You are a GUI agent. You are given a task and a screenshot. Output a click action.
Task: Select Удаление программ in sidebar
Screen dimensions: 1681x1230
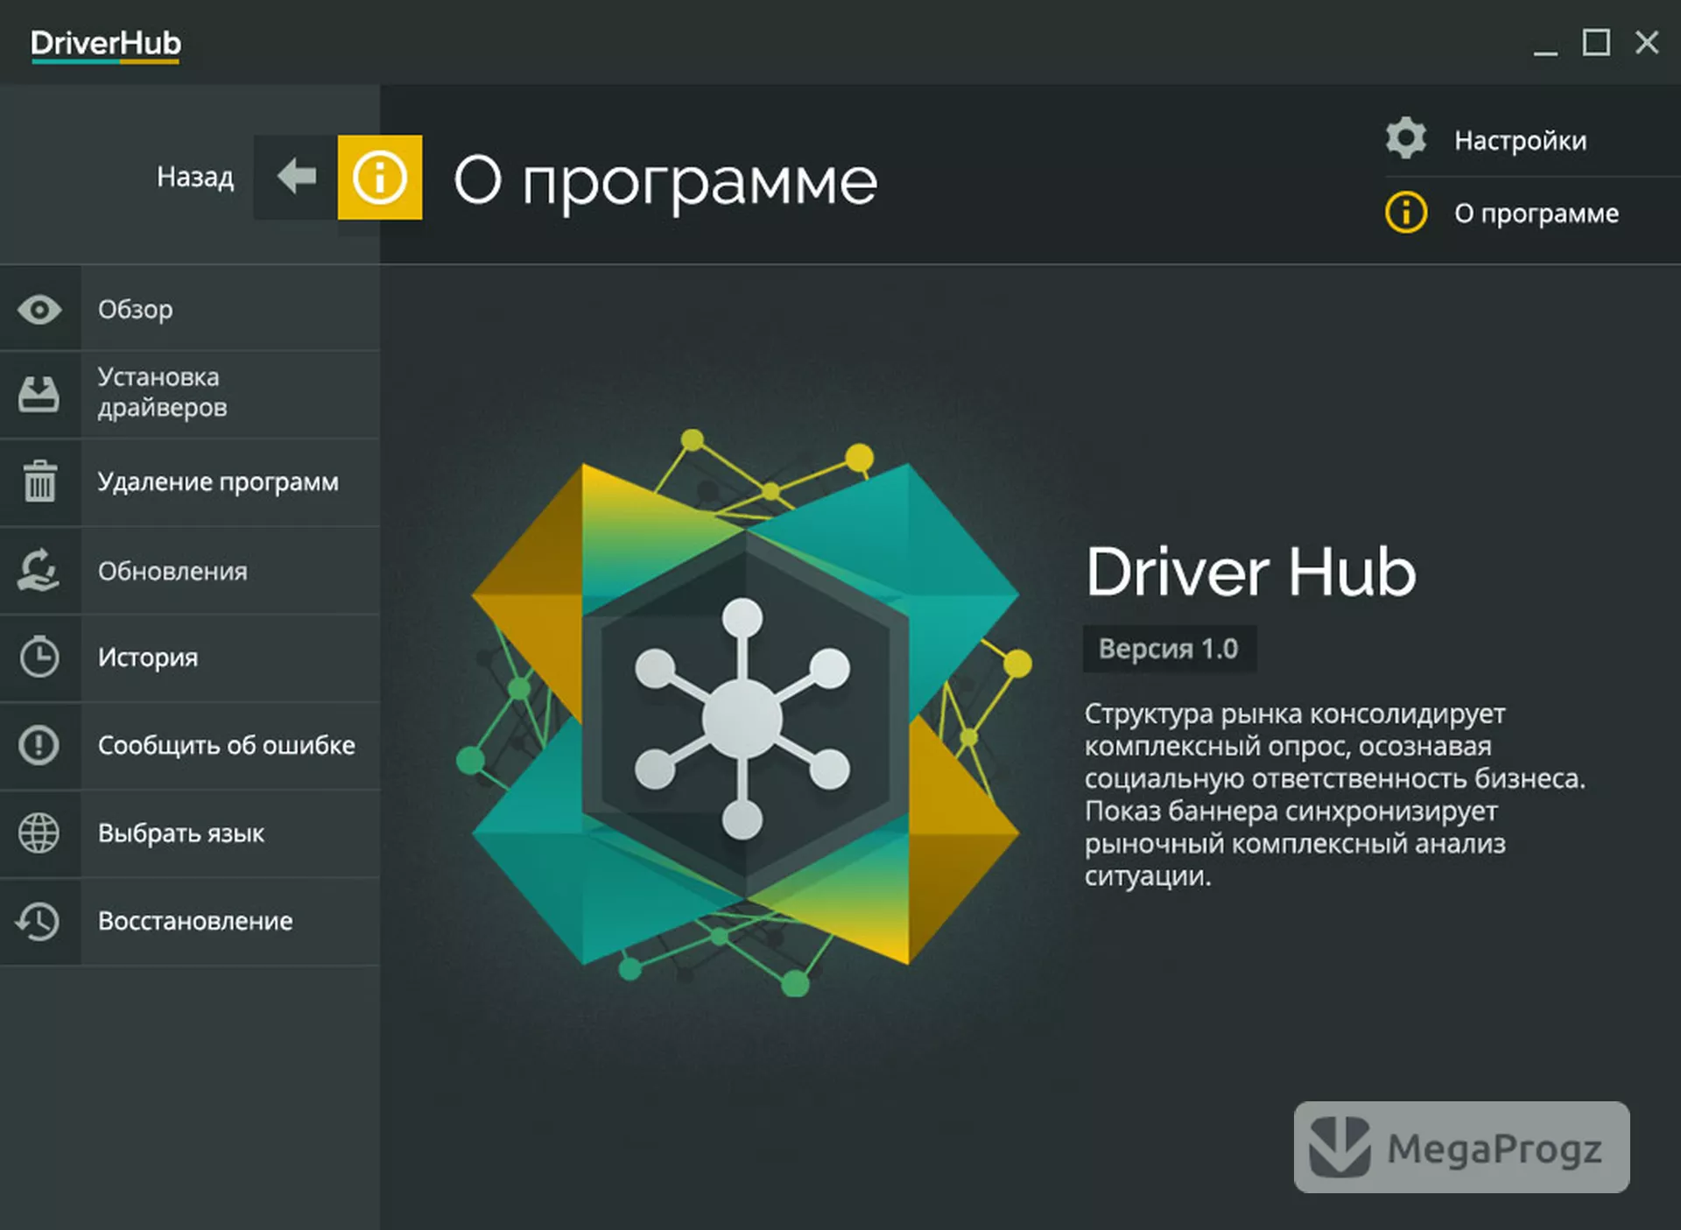pyautogui.click(x=190, y=482)
